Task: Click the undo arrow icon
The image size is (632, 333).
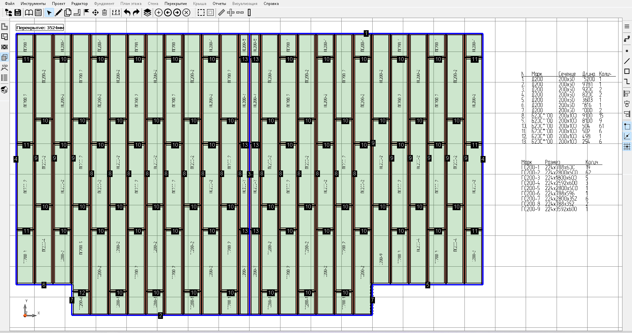Action: pyautogui.click(x=127, y=13)
